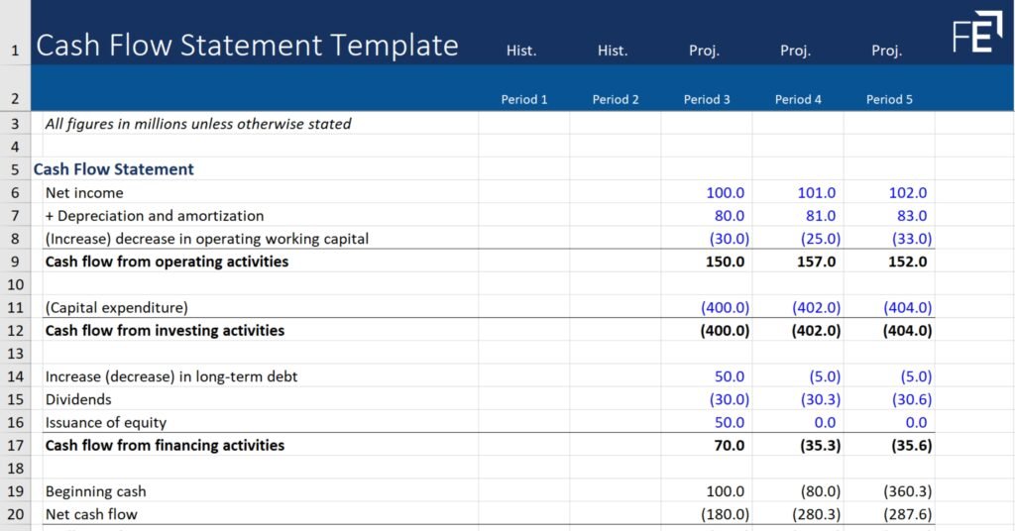Select operating cash flow value 152.0
1015x531 pixels.
[x=908, y=262]
